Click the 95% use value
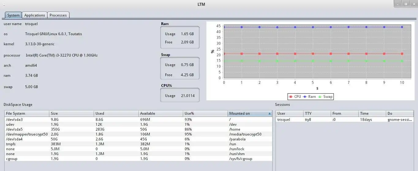The image size is (418, 171). point(188,134)
